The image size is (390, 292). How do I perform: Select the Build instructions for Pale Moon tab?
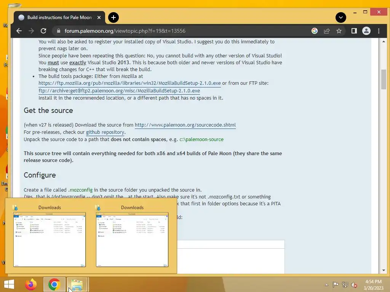point(59,17)
